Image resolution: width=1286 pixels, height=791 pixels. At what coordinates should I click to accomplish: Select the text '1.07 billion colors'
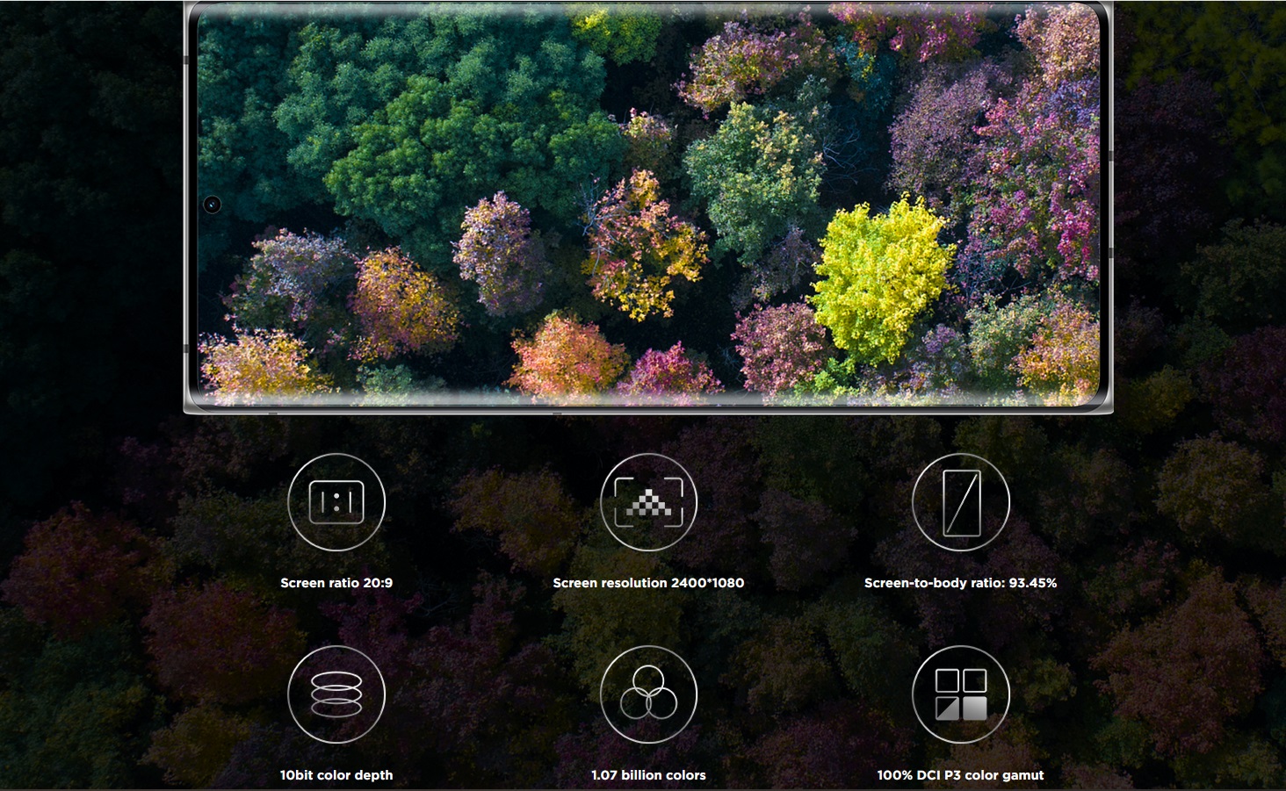coord(648,775)
